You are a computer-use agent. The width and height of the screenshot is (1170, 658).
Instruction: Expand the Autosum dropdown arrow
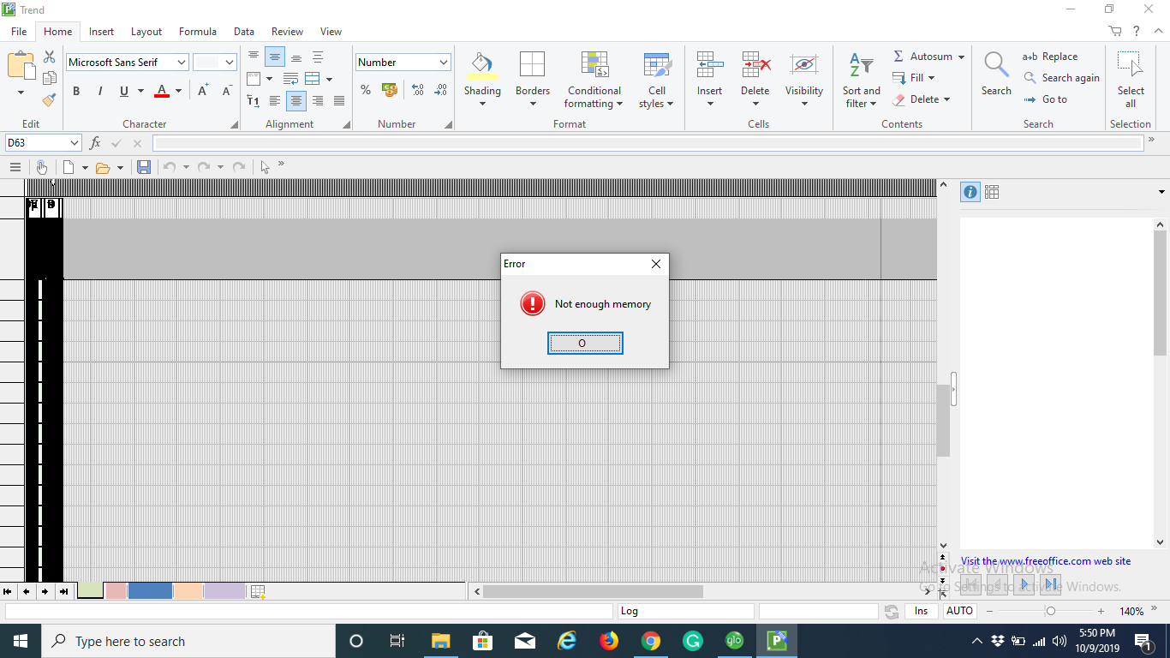click(961, 57)
